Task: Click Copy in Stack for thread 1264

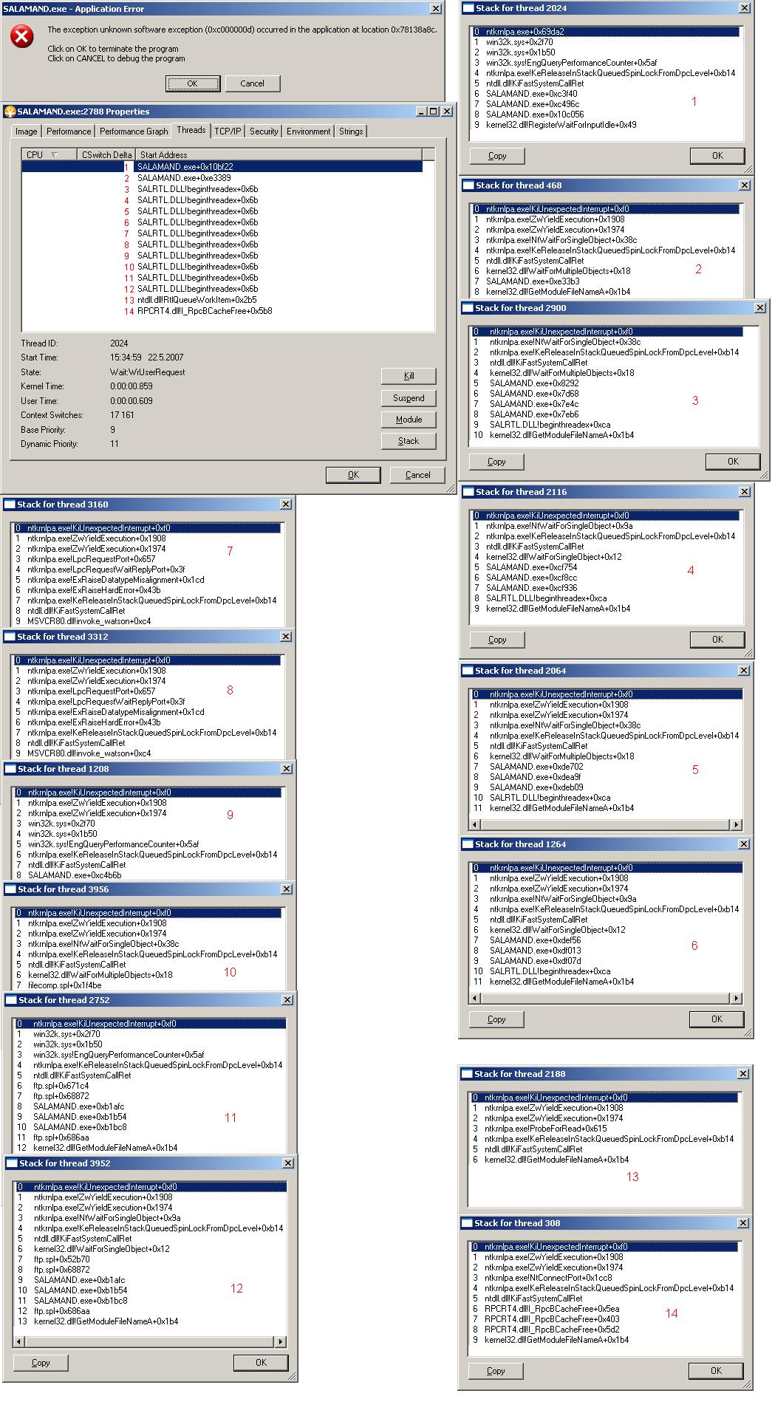Action: [x=496, y=1019]
